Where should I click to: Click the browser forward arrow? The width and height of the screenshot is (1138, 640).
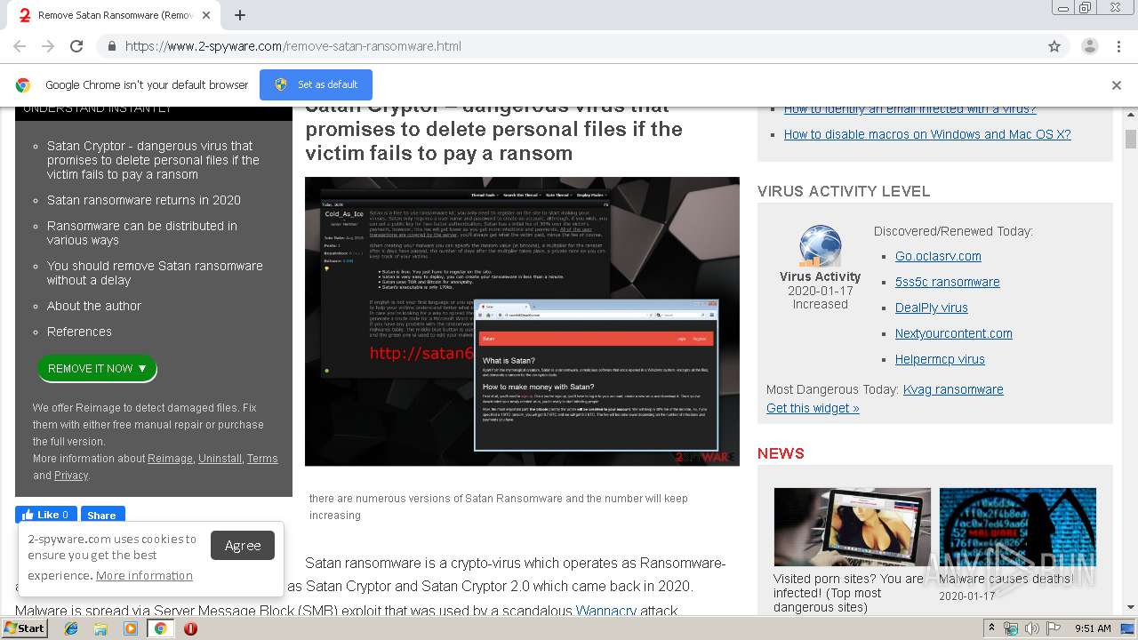(x=48, y=46)
